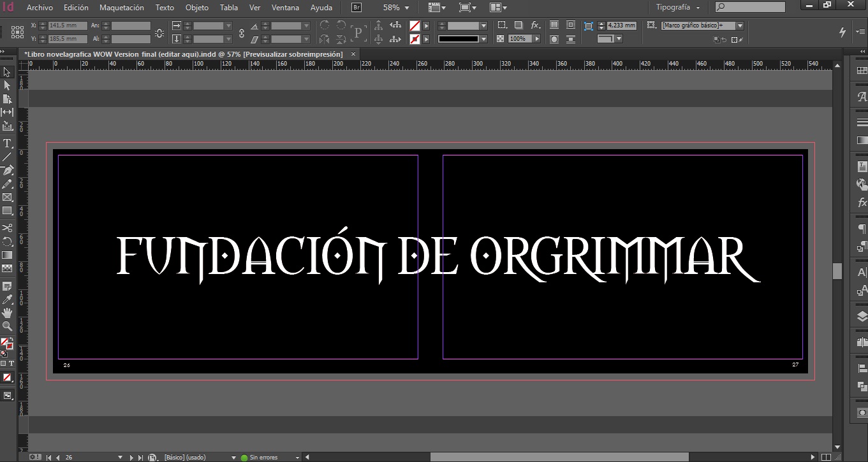This screenshot has height=462, width=868.
Task: Open the Ventana menu
Action: click(285, 8)
